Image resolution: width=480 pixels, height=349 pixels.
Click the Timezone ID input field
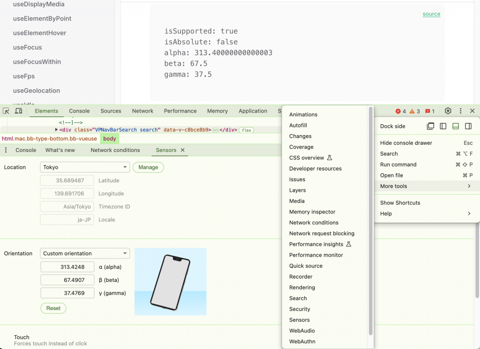pyautogui.click(x=67, y=206)
